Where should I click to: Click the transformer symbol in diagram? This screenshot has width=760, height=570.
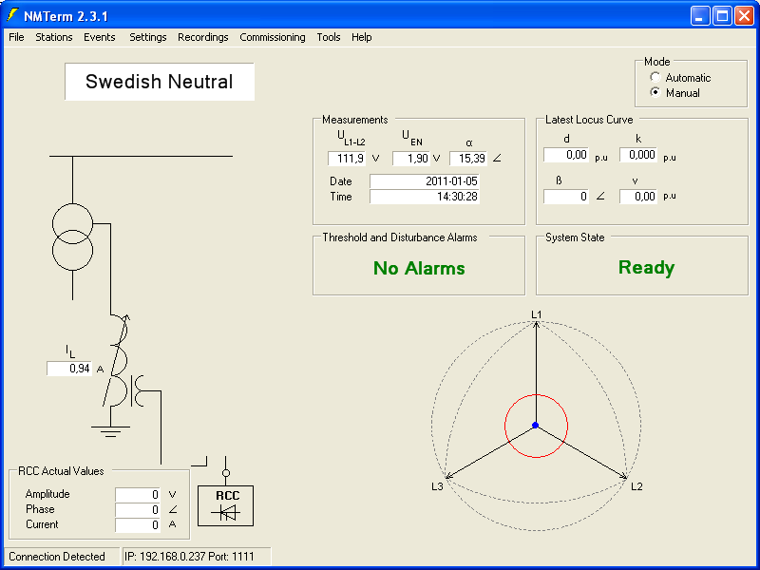pos(73,237)
